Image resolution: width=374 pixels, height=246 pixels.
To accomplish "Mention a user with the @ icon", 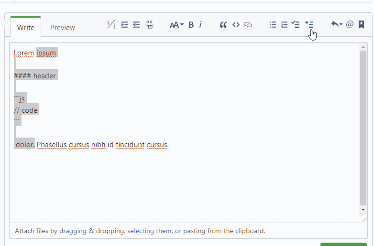I will coord(350,24).
